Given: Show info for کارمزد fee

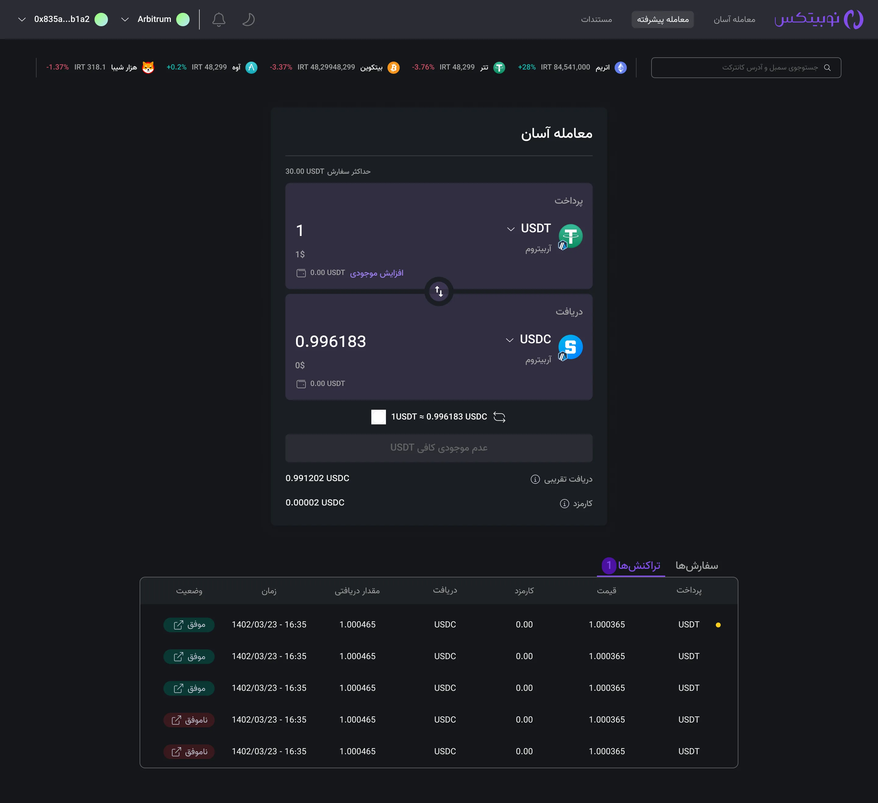Looking at the screenshot, I should point(564,503).
